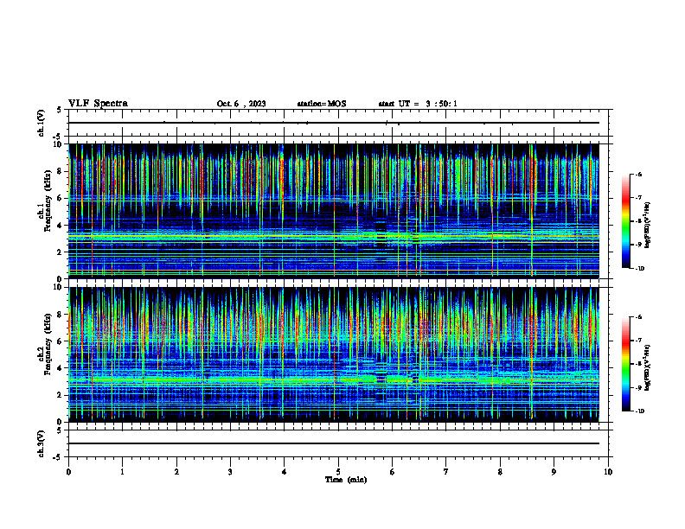
Task: Click the ch.3 voltage waveform trace
Action: tap(334, 443)
